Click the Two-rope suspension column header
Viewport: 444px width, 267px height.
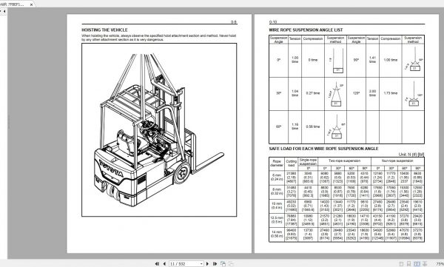[x=344, y=160]
